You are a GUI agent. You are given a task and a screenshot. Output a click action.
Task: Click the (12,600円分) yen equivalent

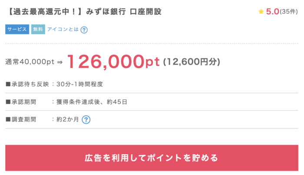pyautogui.click(x=191, y=62)
